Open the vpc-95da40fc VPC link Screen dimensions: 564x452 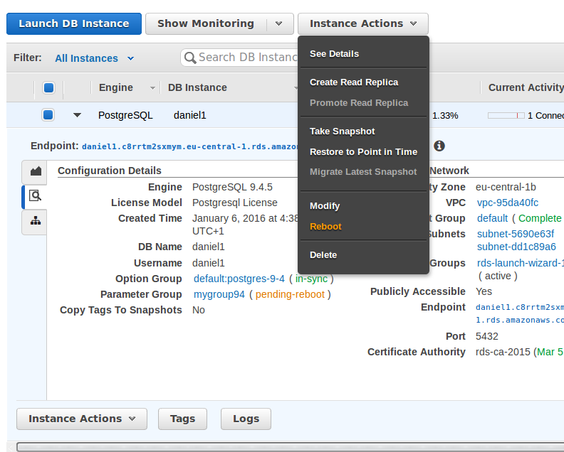(507, 203)
